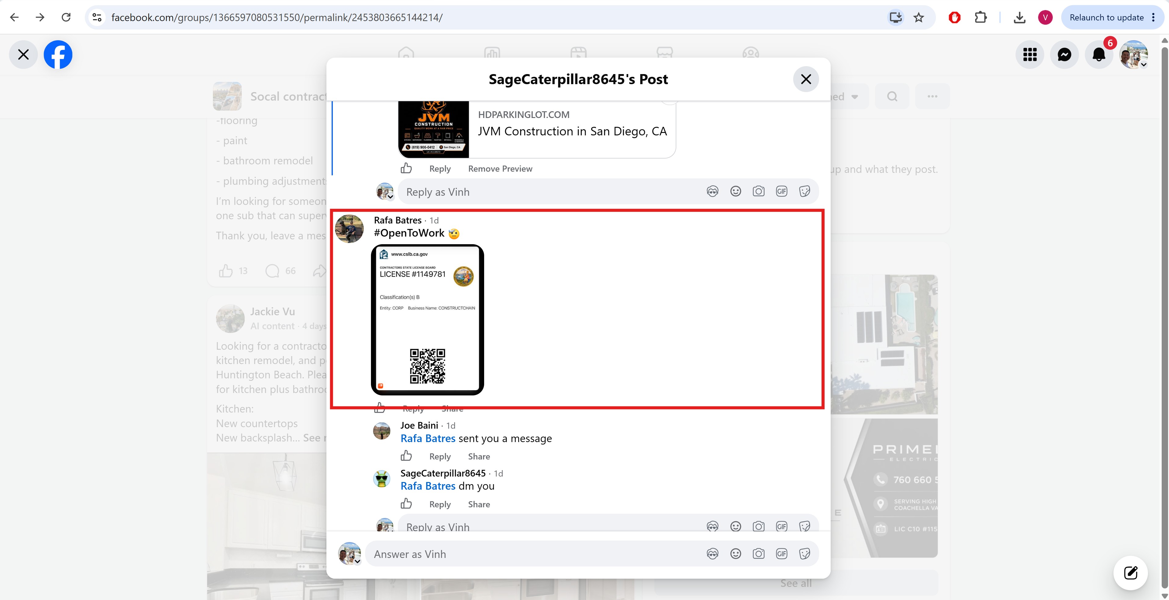Open the red ad blocker extension

coord(954,17)
